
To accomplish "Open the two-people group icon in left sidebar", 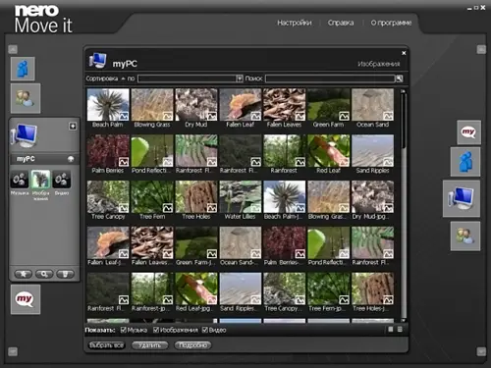I will (26, 98).
